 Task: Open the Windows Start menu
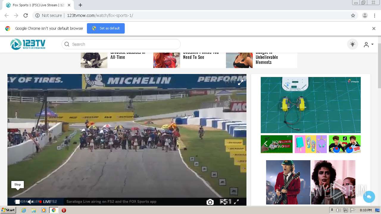8,210
